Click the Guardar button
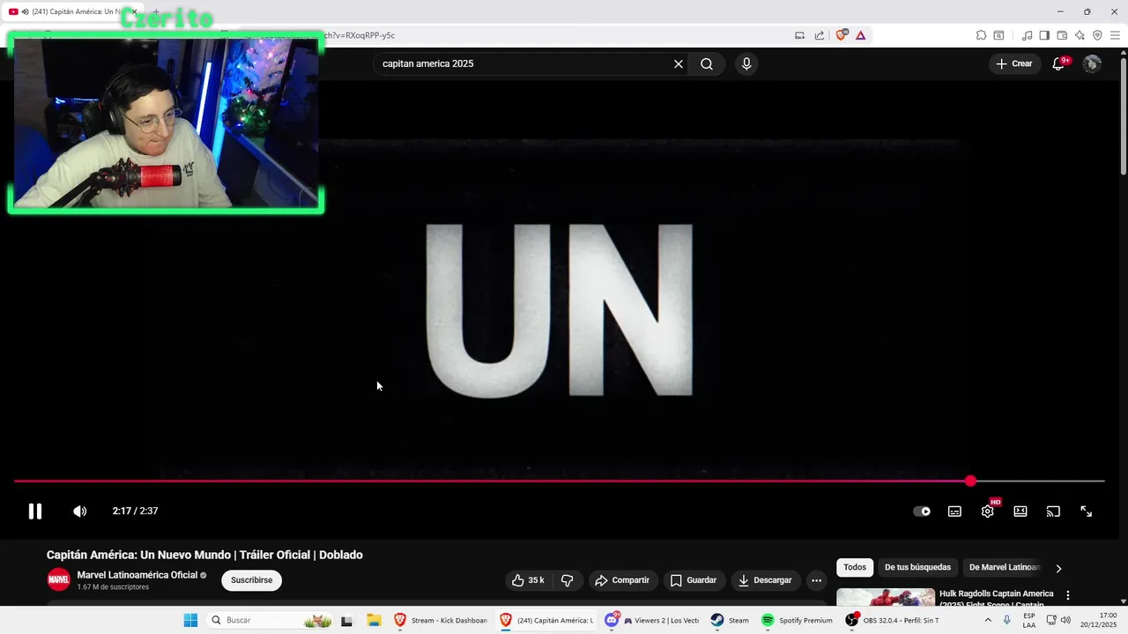This screenshot has height=634, width=1128. coord(694,580)
